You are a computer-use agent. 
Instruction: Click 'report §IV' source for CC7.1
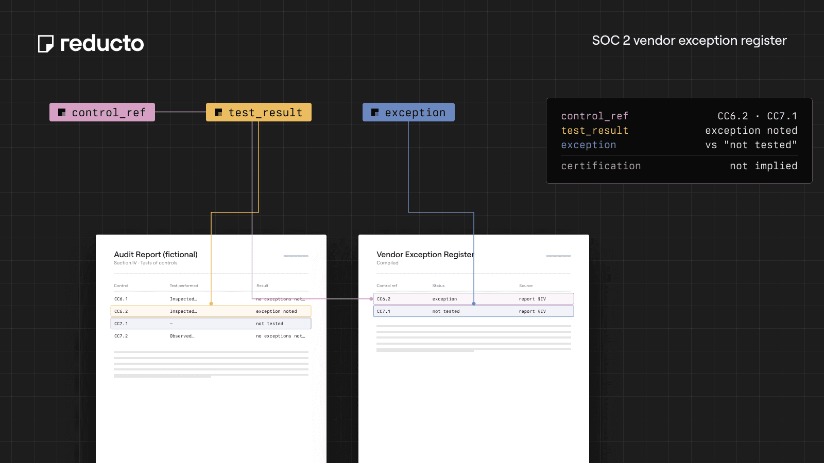[x=533, y=311]
